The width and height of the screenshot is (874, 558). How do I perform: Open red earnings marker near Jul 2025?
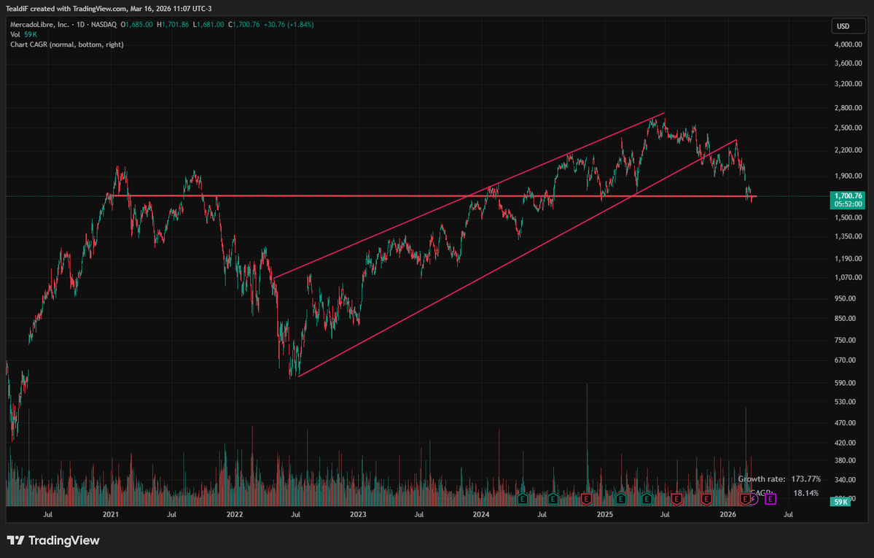(676, 499)
